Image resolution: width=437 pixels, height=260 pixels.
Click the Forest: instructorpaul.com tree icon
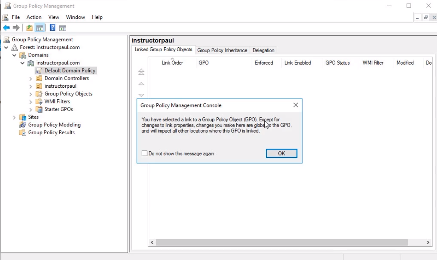pos(14,47)
